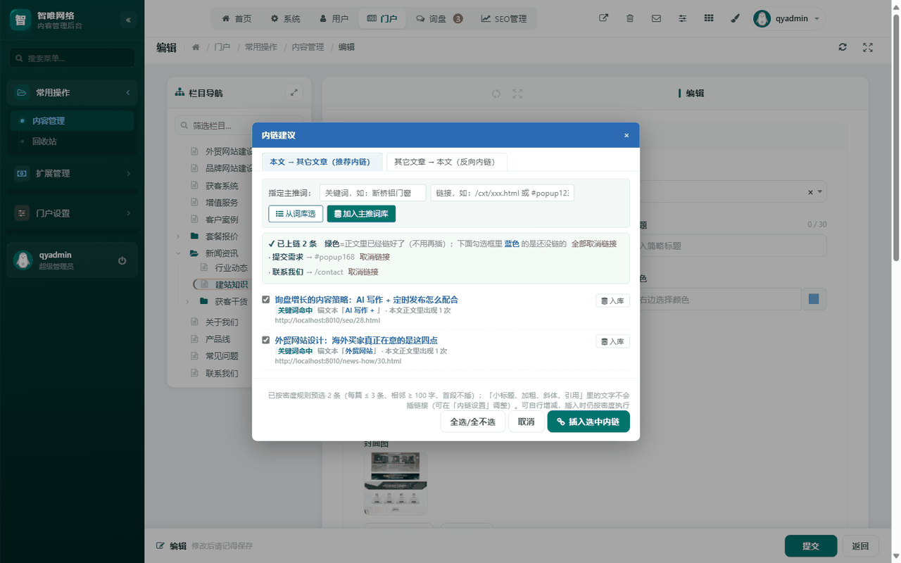Expand the 扩展管理 sidebar menu
Screen dimensions: 901x563
point(72,173)
